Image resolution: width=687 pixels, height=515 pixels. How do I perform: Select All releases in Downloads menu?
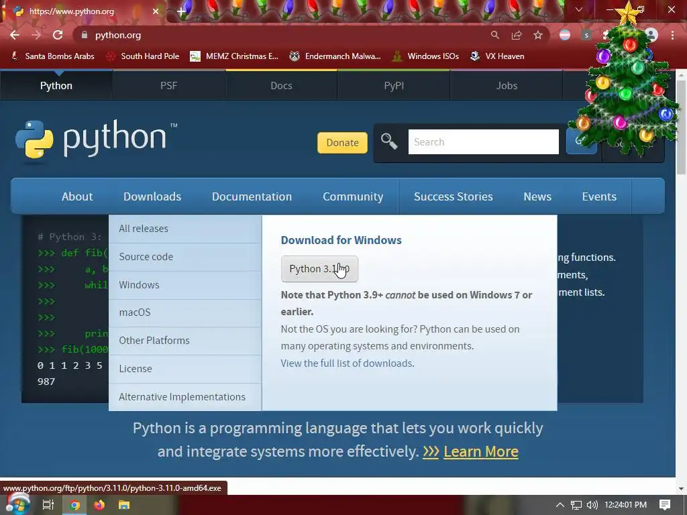[185, 229]
